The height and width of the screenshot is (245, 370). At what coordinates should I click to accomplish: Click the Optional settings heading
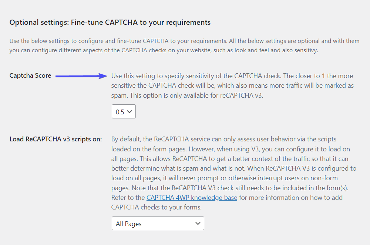point(110,23)
